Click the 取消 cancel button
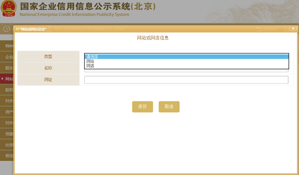The image size is (299, 175). coord(169,107)
